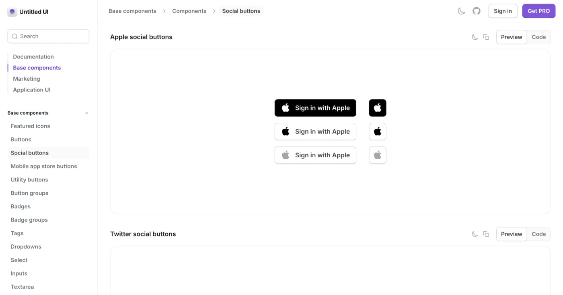Select Social buttons in the sidebar
The image size is (563, 295).
pos(29,153)
